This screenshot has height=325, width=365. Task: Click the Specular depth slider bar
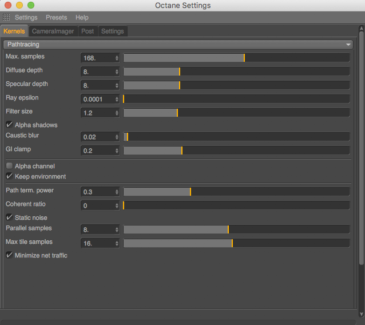click(x=236, y=85)
